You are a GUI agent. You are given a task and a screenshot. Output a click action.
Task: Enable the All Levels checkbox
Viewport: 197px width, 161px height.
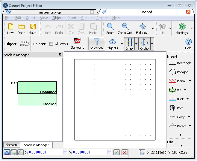coord(51,44)
